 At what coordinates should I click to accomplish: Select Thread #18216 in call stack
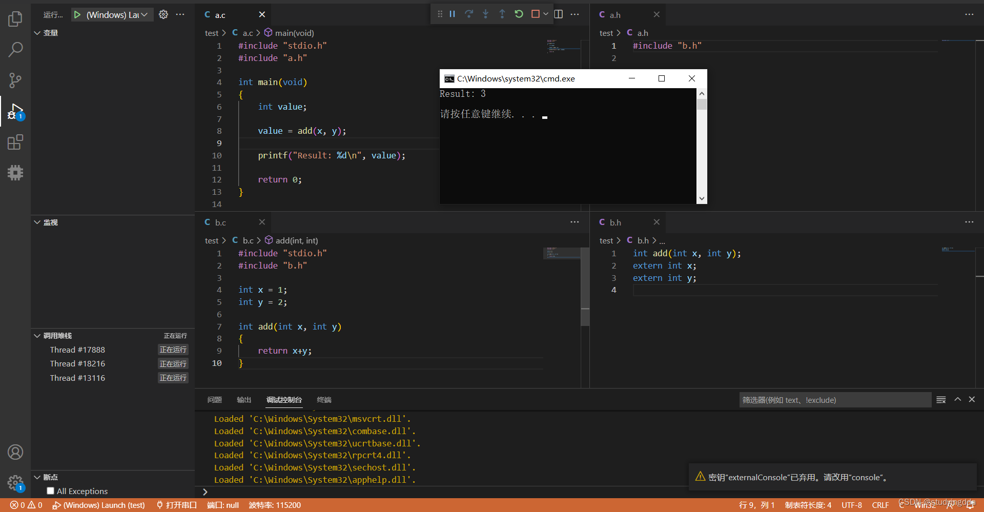(77, 364)
